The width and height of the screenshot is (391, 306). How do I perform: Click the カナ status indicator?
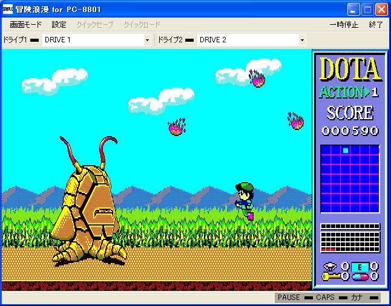point(364,298)
